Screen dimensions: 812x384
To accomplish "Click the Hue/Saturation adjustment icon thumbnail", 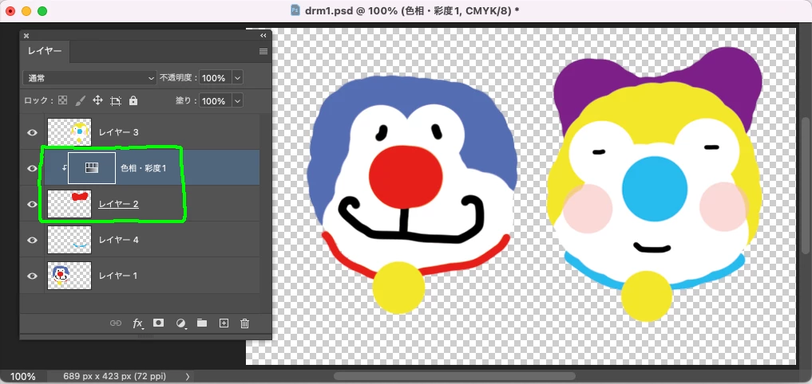I will [x=92, y=168].
